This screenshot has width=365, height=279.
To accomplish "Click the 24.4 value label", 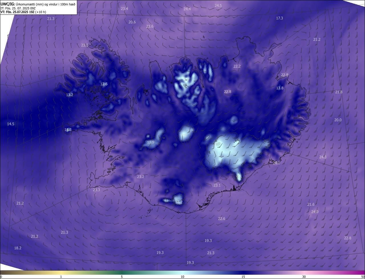I will point(187,9).
